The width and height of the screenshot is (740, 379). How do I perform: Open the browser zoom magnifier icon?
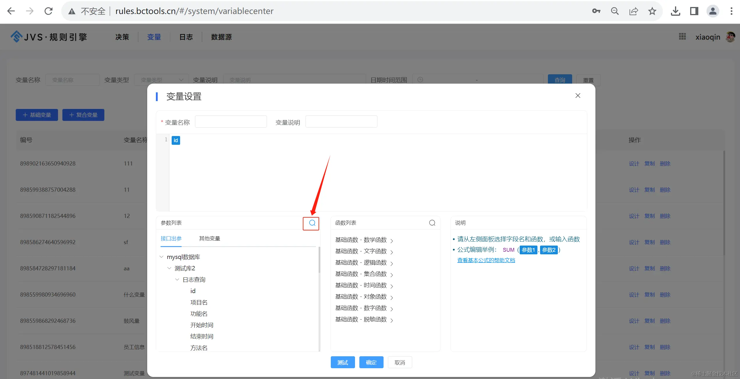[x=615, y=11]
